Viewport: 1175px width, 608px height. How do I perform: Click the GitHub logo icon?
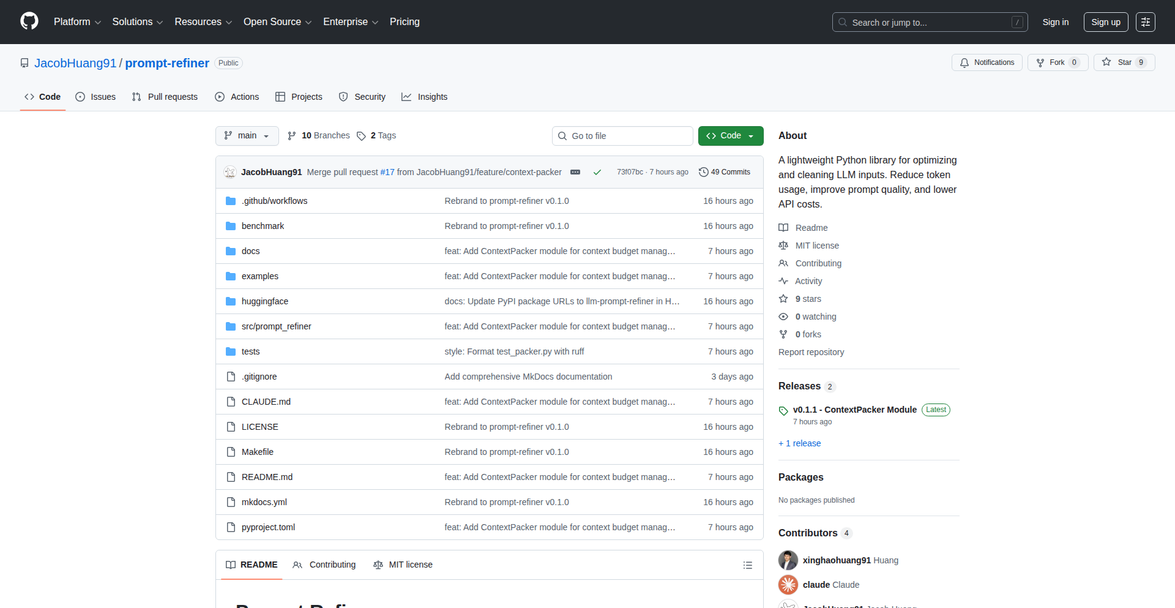pos(29,21)
